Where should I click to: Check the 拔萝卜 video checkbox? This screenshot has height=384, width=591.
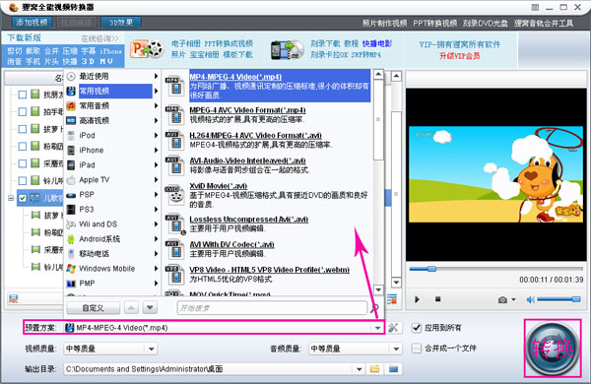23,129
